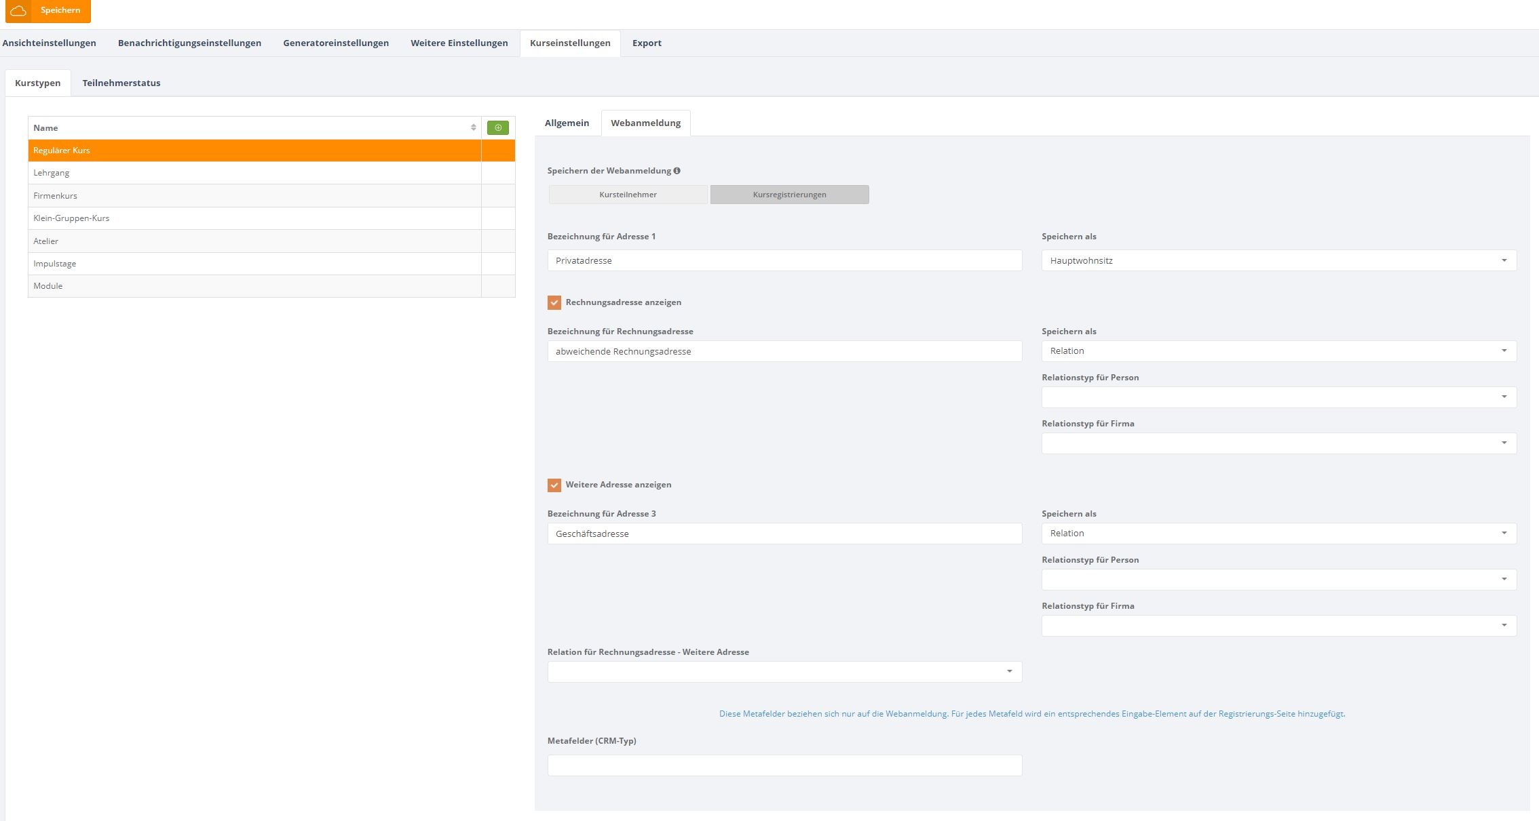Open the Hauptwohnsitz Speichern als dropdown
This screenshot has width=1539, height=821.
[x=1279, y=260]
